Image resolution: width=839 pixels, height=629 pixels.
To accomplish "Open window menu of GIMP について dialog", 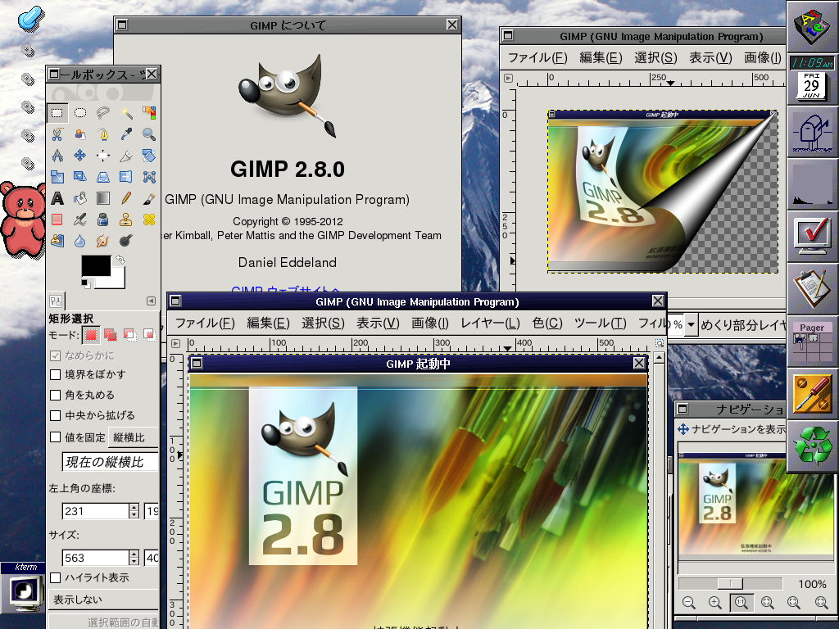I will [123, 25].
